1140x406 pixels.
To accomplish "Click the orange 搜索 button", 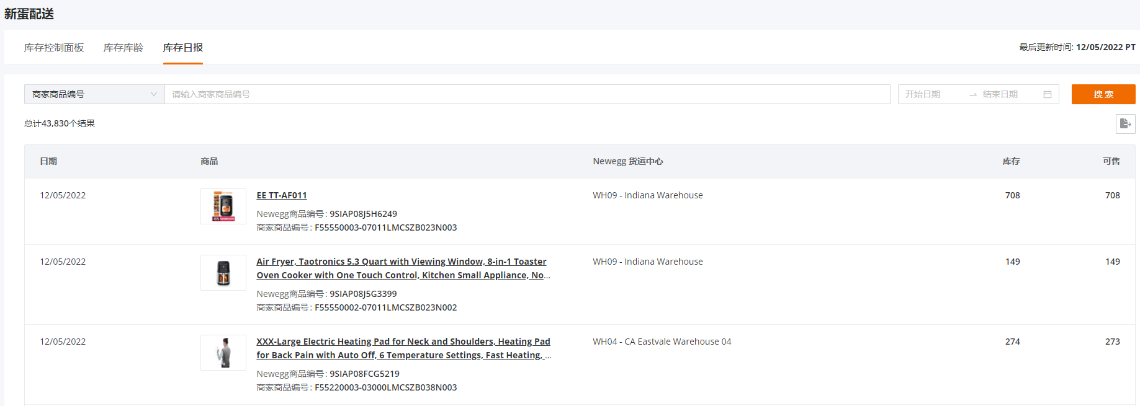I will [x=1103, y=94].
